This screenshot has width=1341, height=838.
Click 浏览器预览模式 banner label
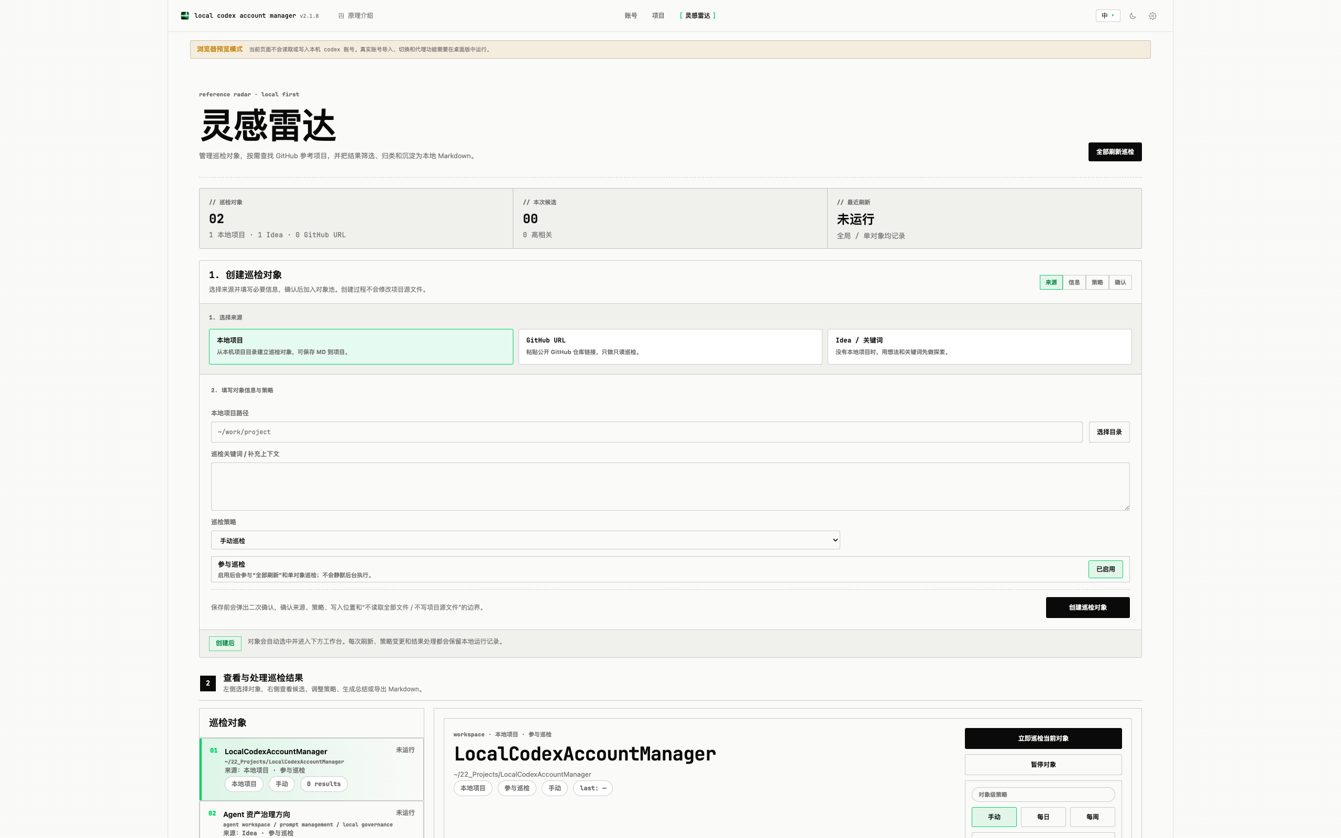[x=219, y=49]
